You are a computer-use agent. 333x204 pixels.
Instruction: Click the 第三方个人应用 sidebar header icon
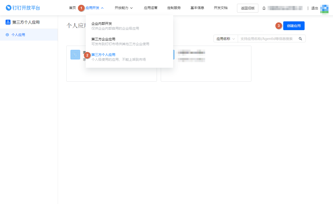point(8,22)
